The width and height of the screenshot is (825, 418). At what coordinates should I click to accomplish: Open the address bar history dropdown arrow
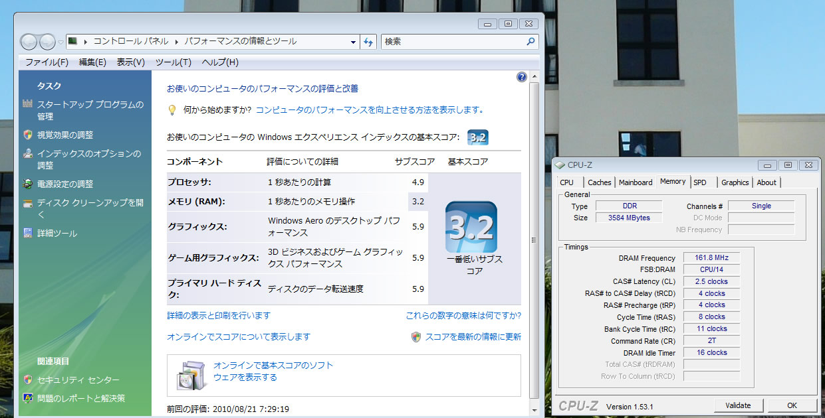354,42
